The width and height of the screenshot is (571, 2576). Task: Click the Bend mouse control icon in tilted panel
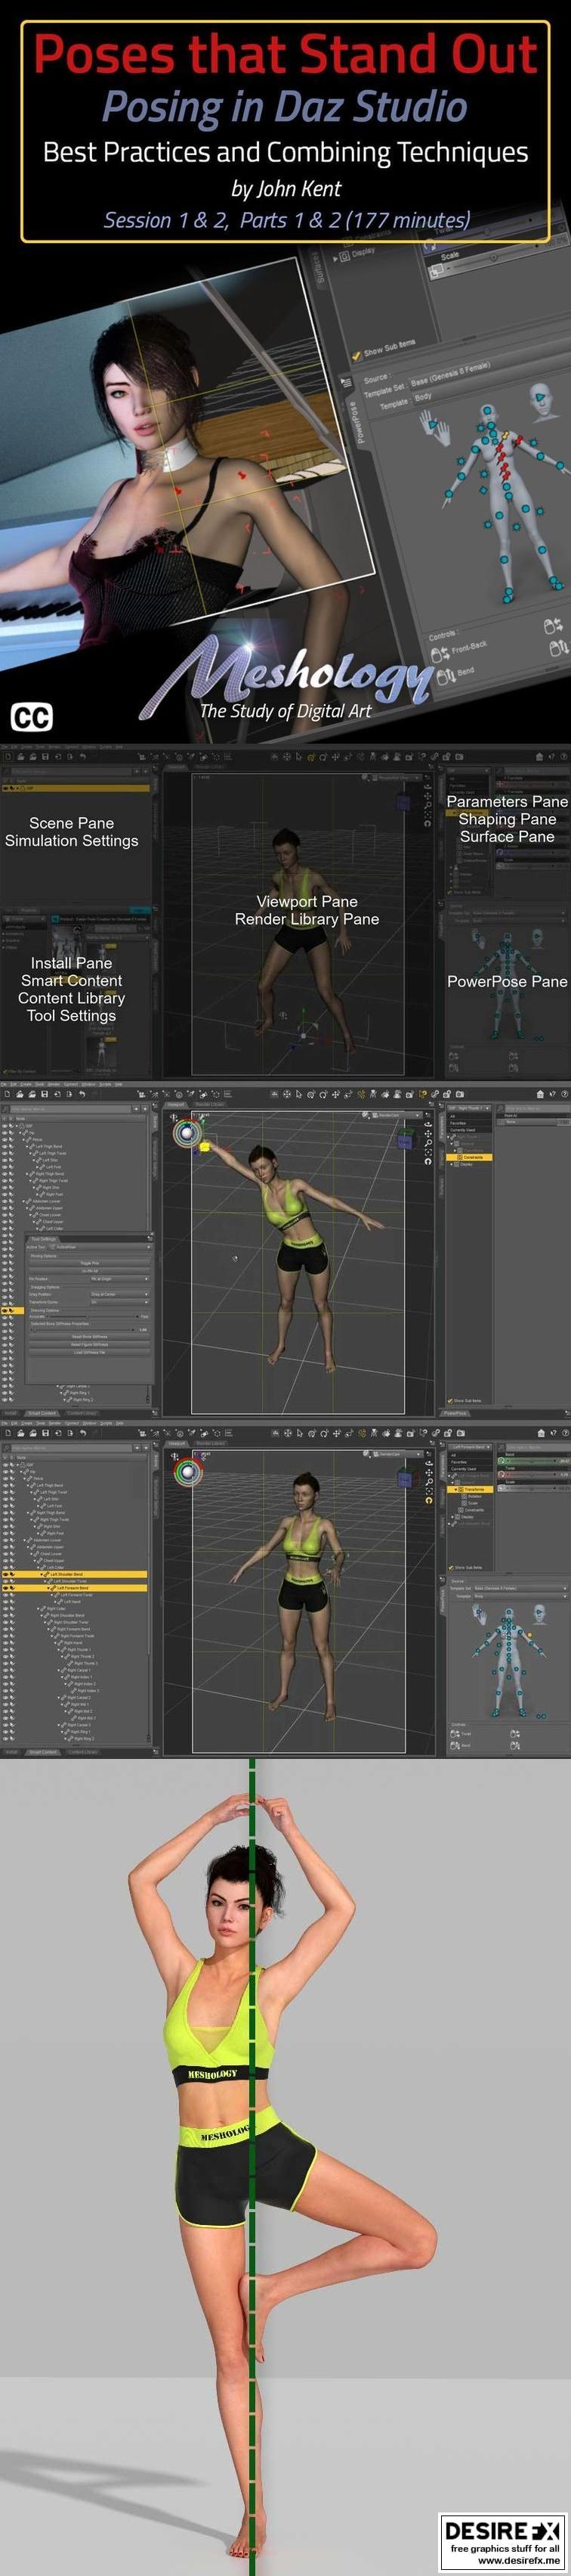[446, 677]
